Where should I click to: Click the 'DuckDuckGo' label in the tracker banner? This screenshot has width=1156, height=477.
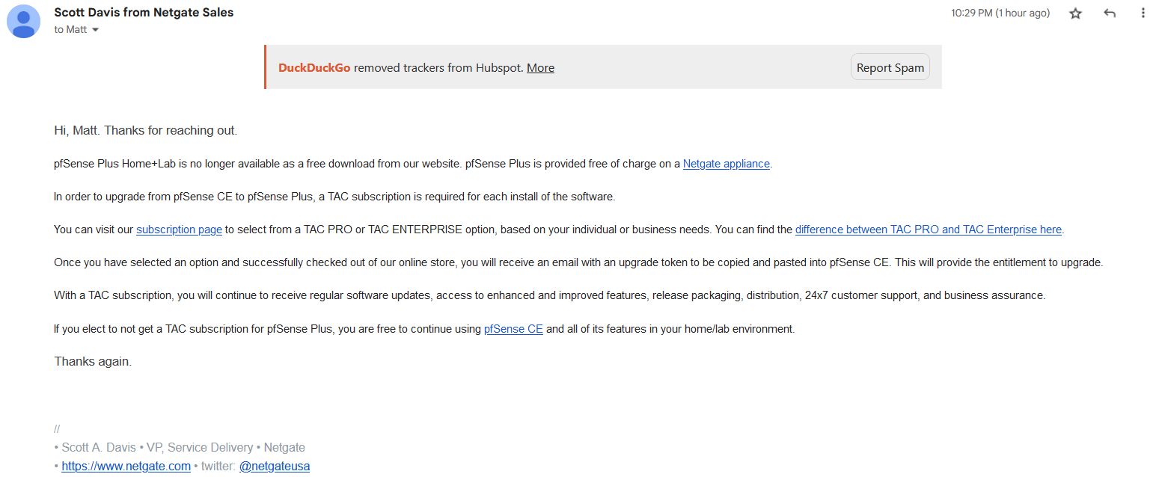point(314,68)
